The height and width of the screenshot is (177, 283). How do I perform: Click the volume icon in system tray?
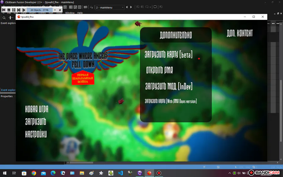tap(239, 173)
